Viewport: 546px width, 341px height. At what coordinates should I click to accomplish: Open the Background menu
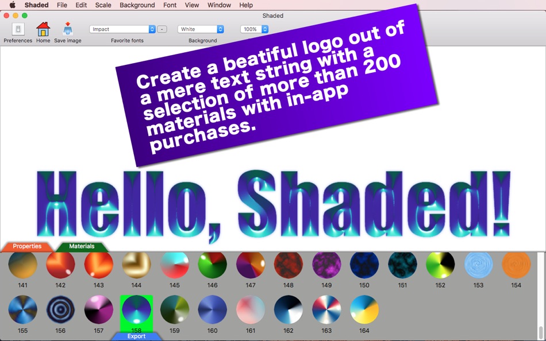click(137, 5)
